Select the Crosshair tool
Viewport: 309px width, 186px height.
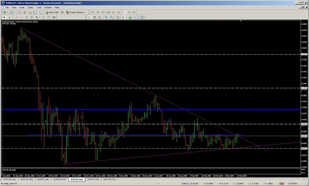click(x=9, y=17)
